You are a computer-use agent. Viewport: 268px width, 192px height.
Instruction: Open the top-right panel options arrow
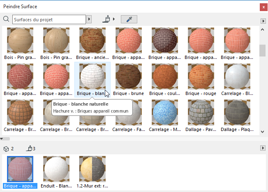[263, 21]
